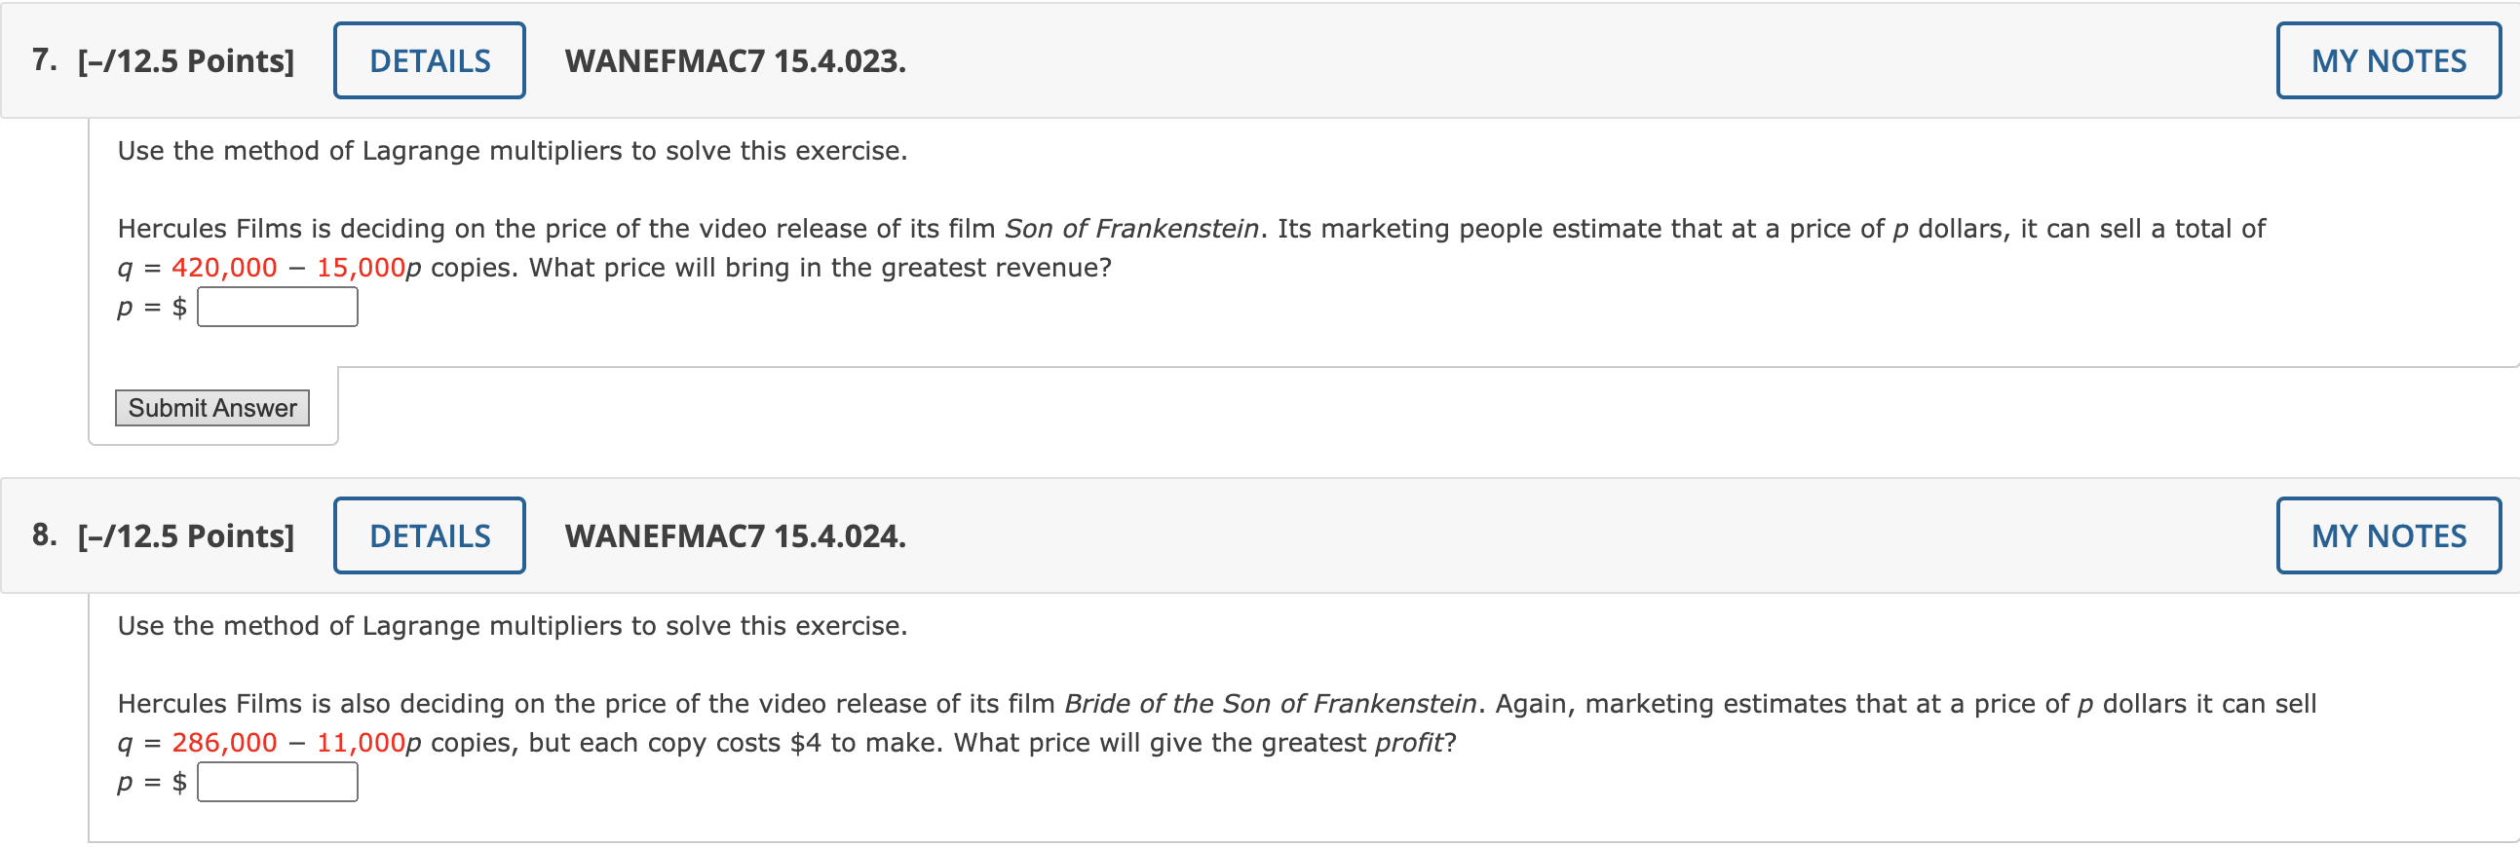
Task: Click the question number 8 heading
Action: click(x=44, y=535)
